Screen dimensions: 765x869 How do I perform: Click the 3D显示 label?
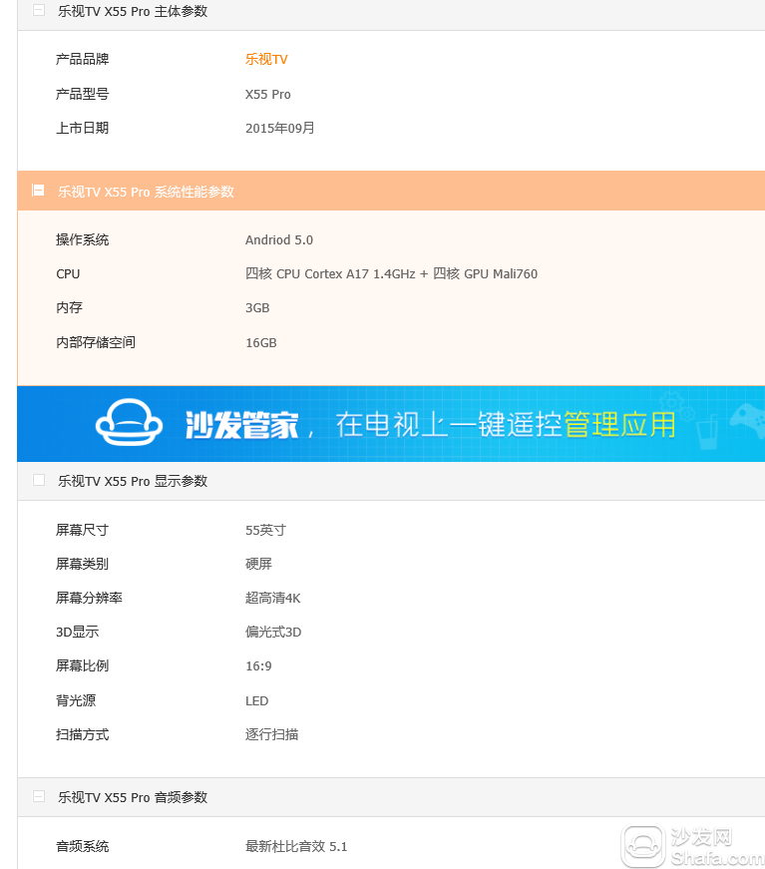coord(77,632)
